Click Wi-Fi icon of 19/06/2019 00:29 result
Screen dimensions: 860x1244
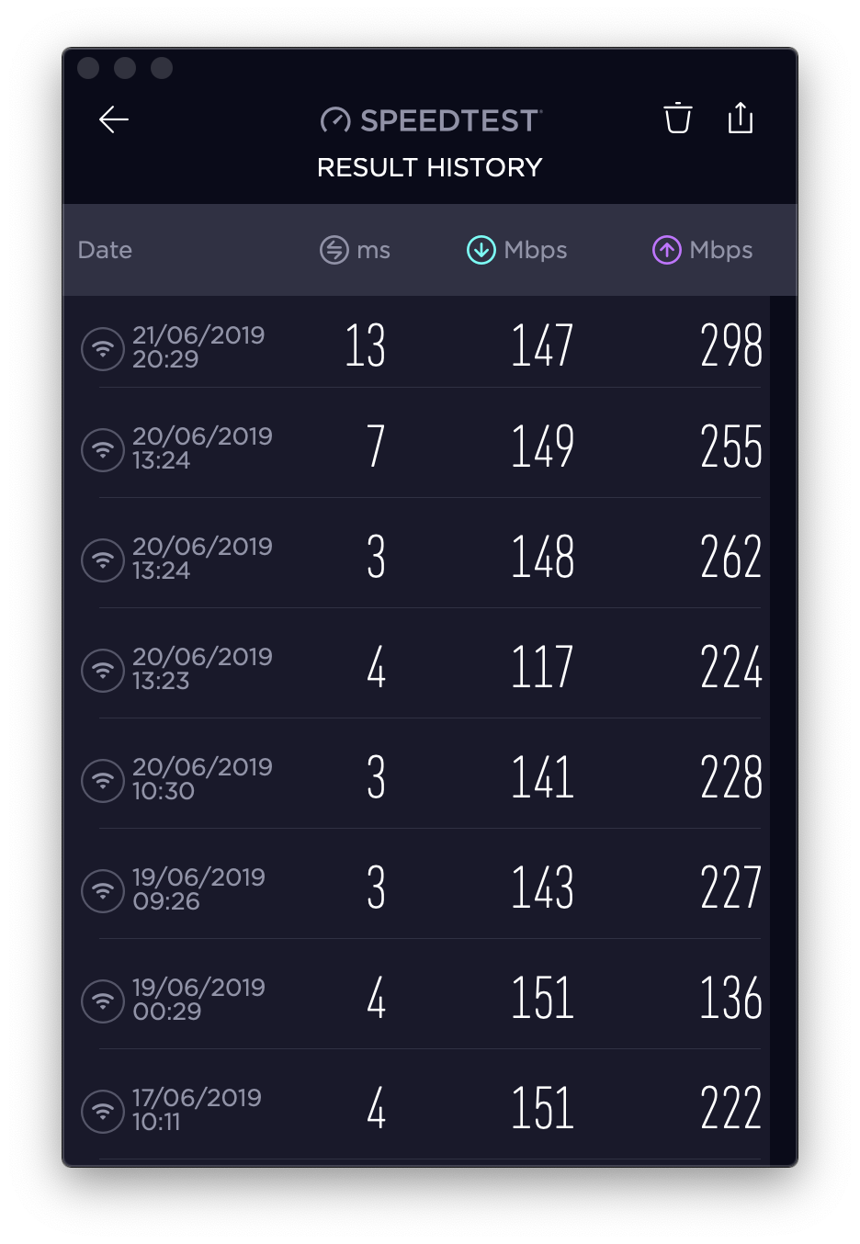click(103, 1001)
